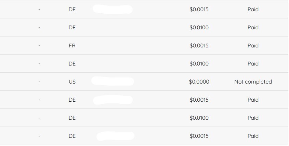Image resolution: width=289 pixels, height=146 pixels.
Task: Click the redacted entry in bottommost row
Action: (x=115, y=136)
